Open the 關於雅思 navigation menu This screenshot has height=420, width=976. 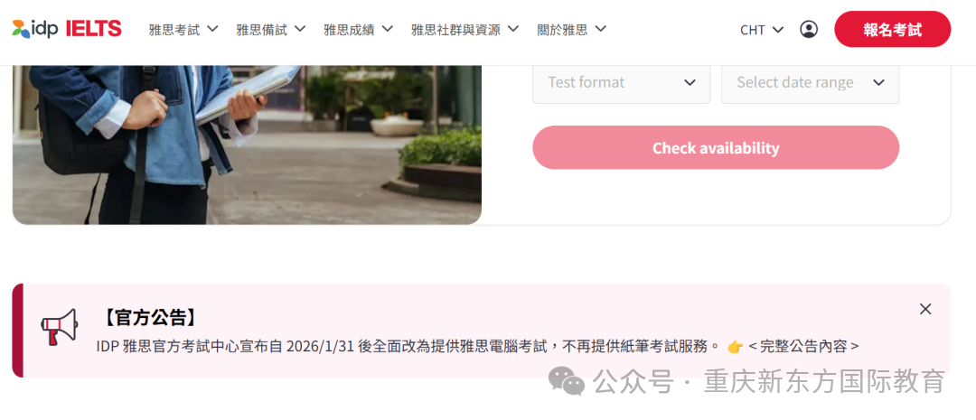(571, 29)
